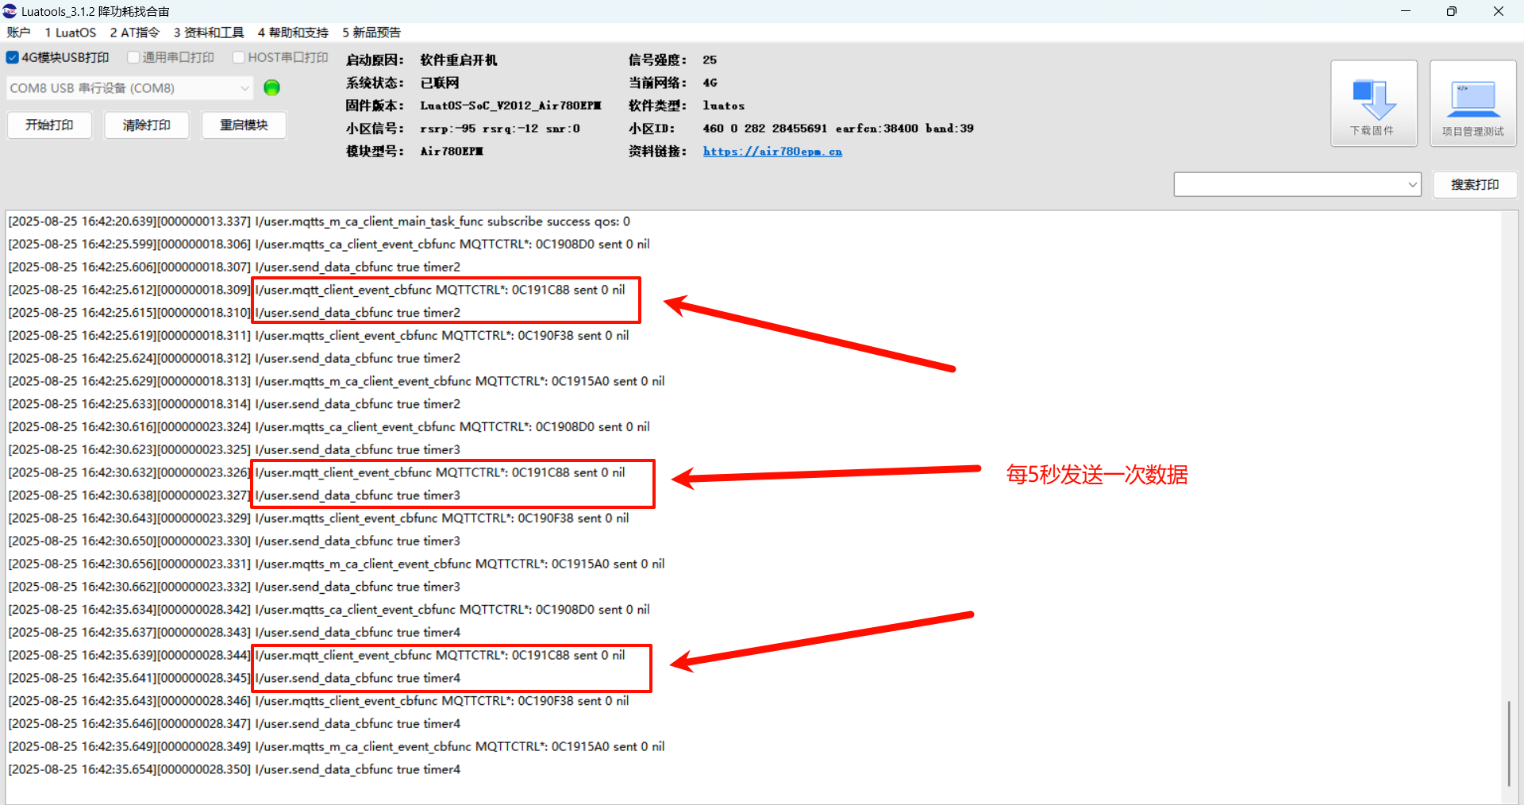Click the firmware version LuatOS-SoC_V2012_Air780EPM text
This screenshot has height=805, width=1524.
pyautogui.click(x=510, y=106)
